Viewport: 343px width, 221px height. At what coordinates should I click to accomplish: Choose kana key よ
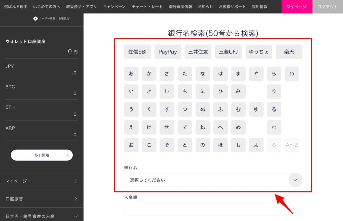pyautogui.click(x=256, y=145)
